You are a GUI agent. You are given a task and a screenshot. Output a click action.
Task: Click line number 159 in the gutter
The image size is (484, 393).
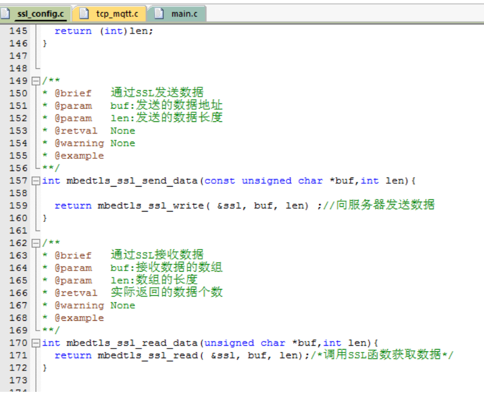(x=18, y=206)
